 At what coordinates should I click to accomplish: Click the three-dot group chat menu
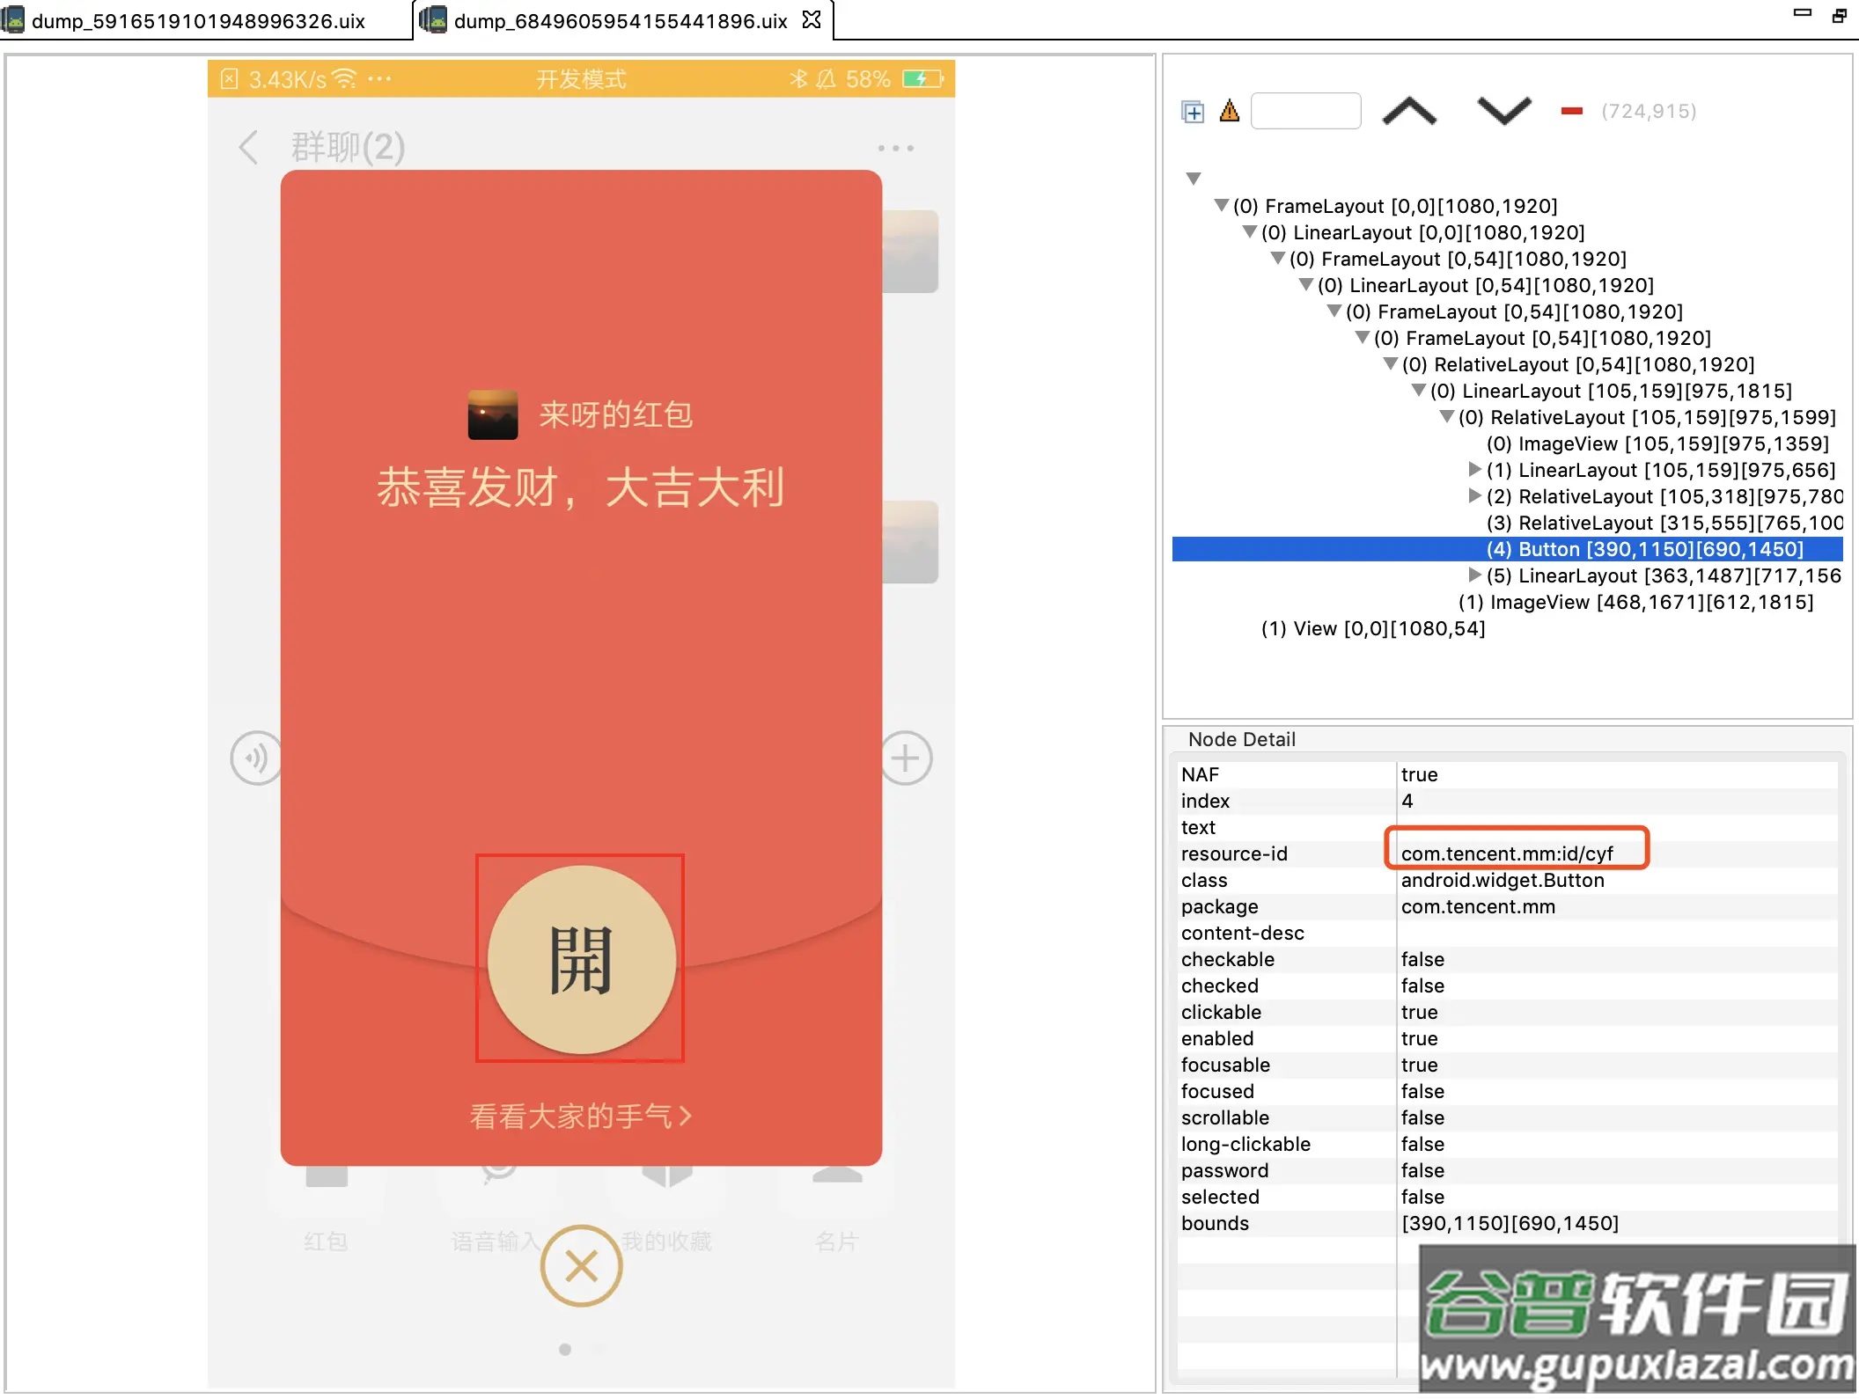[x=895, y=148]
